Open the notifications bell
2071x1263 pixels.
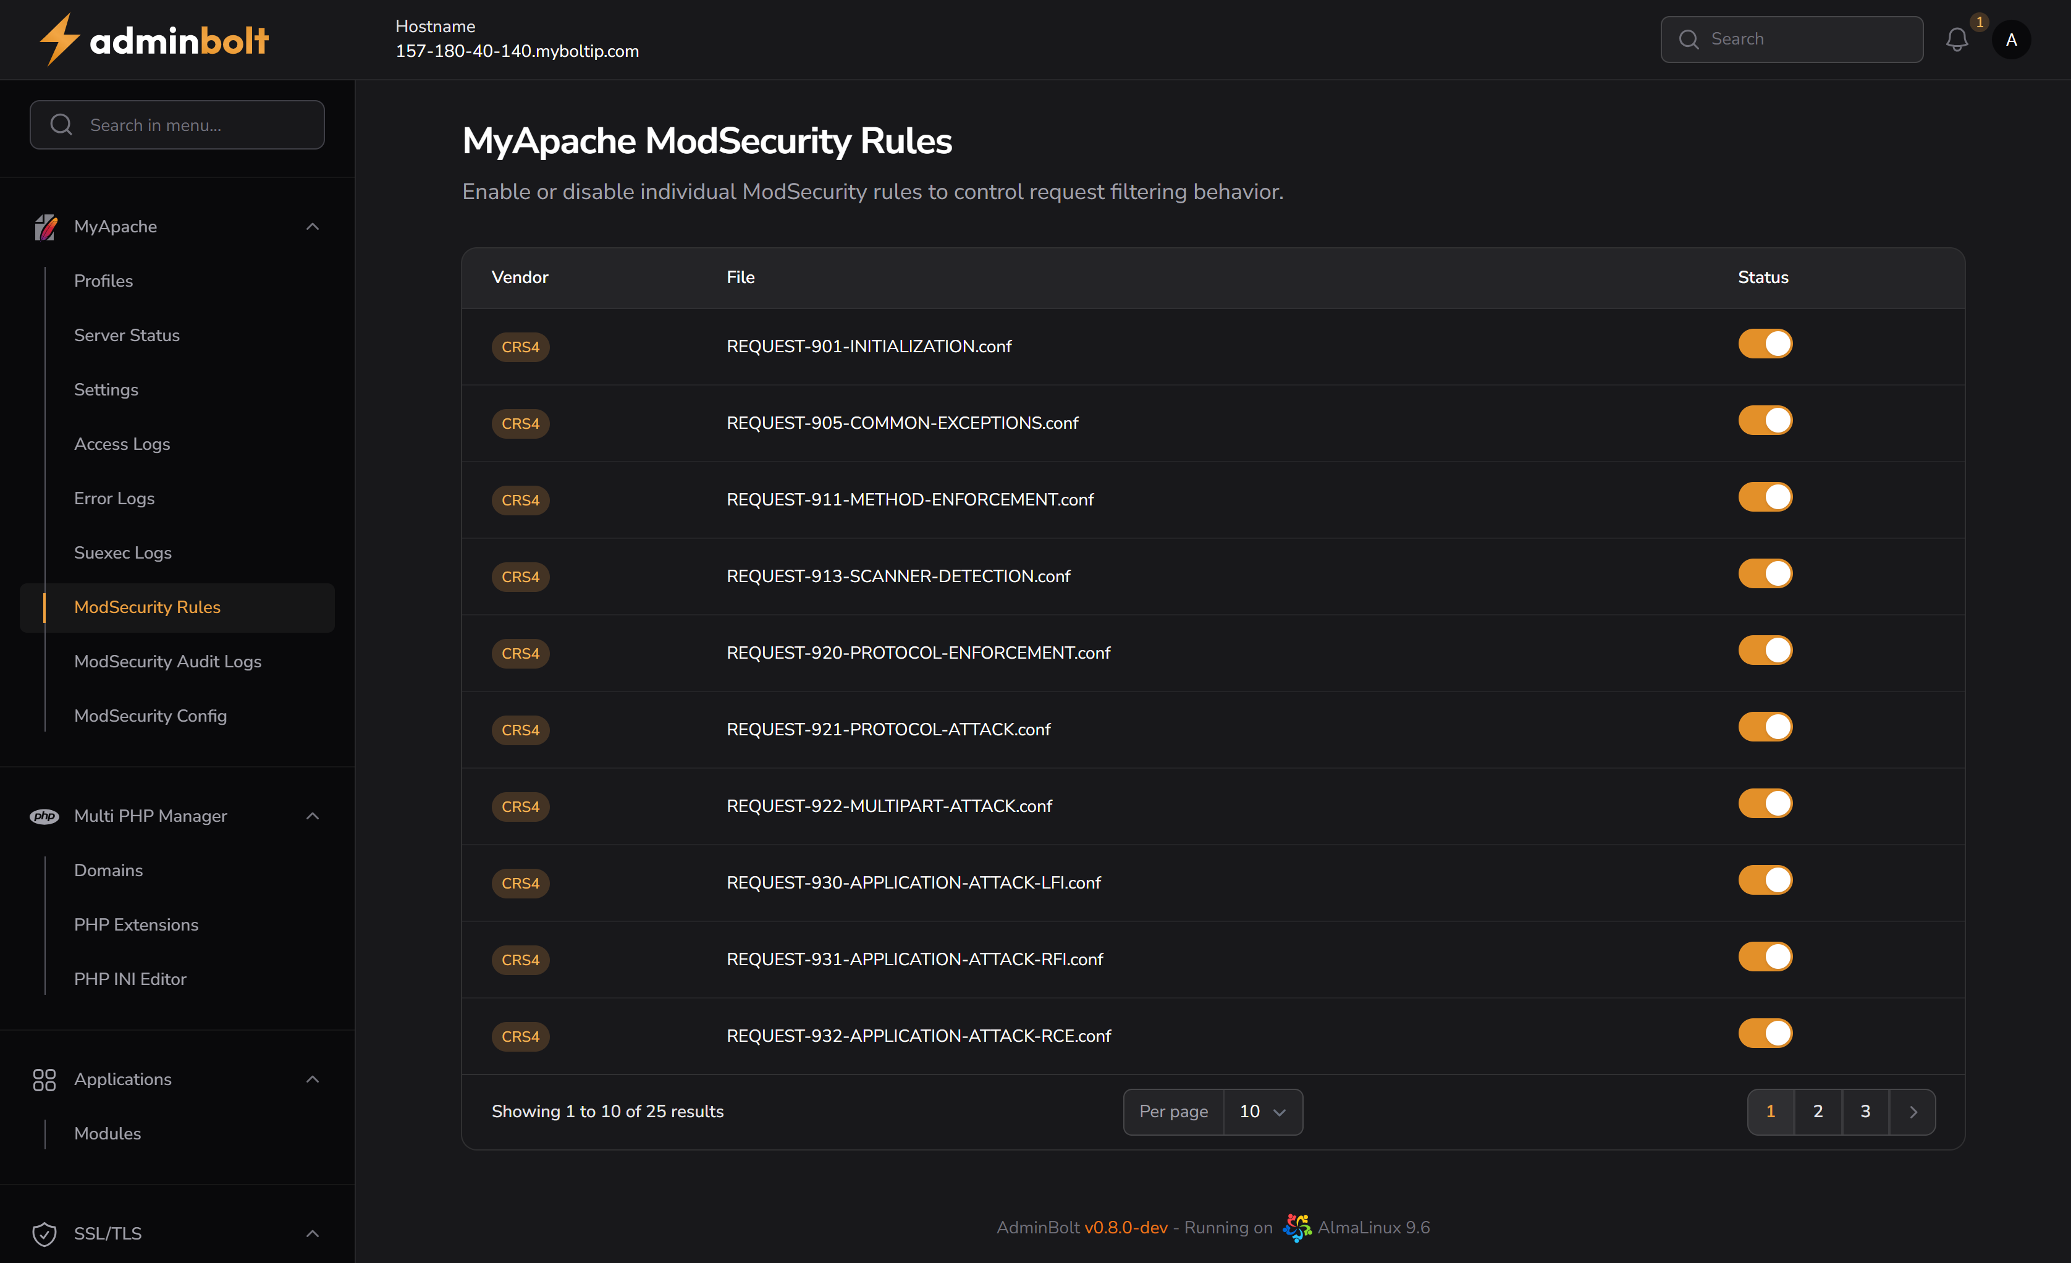coord(1957,39)
